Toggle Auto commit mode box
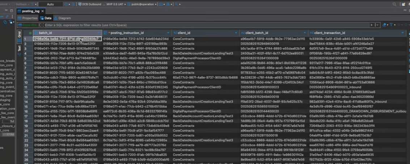The image size is (410, 164). coord(50,4)
